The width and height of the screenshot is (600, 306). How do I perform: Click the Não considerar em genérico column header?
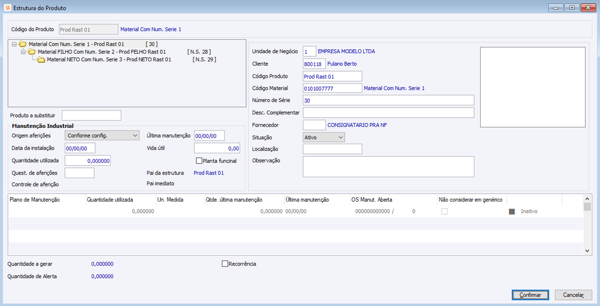(x=472, y=200)
